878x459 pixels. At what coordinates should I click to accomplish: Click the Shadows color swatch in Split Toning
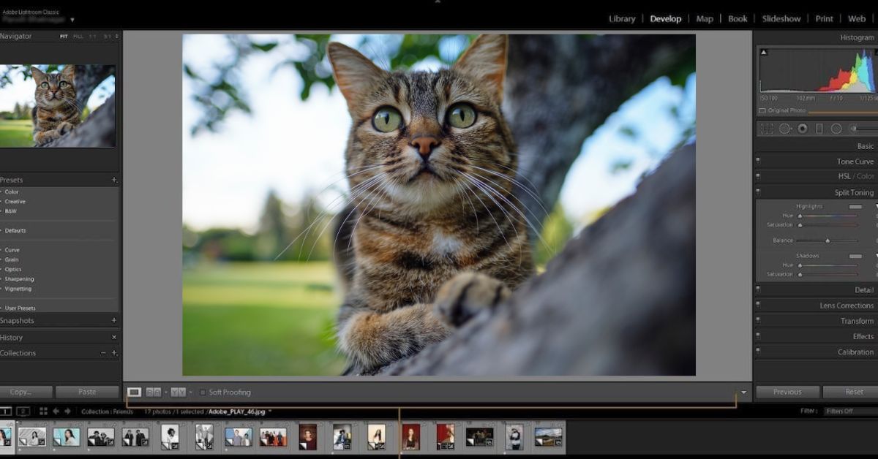pyautogui.click(x=855, y=257)
